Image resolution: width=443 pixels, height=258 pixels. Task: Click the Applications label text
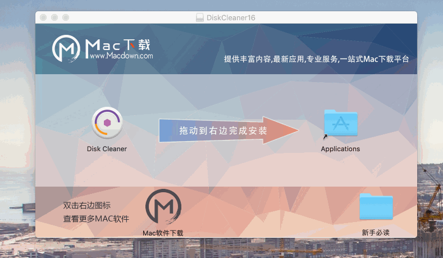pyautogui.click(x=340, y=149)
